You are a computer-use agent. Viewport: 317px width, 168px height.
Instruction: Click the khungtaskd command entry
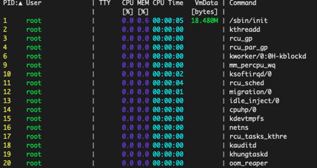pyautogui.click(x=248, y=154)
